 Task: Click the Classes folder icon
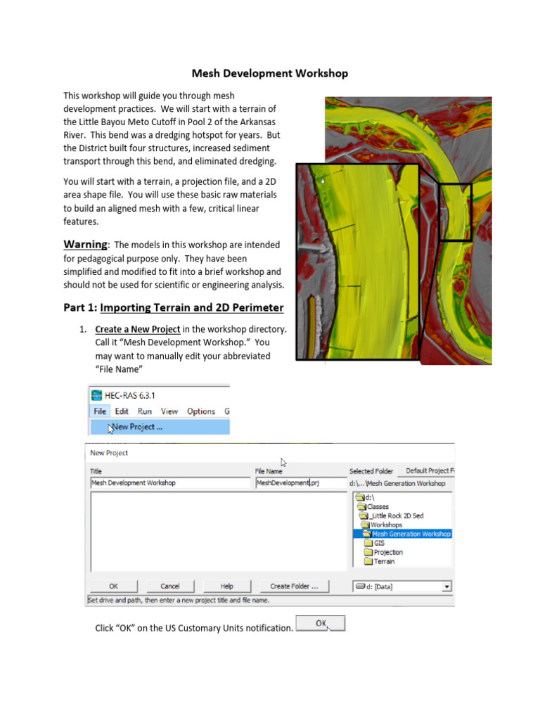point(362,506)
